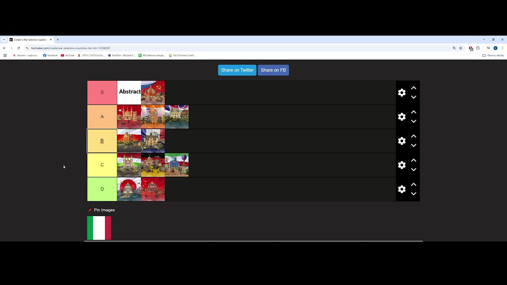Open the red blocker extension icon
The height and width of the screenshot is (285, 507).
point(471,48)
